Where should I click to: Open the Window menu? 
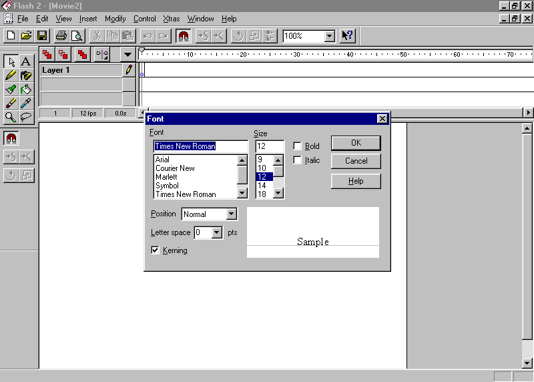coord(201,19)
